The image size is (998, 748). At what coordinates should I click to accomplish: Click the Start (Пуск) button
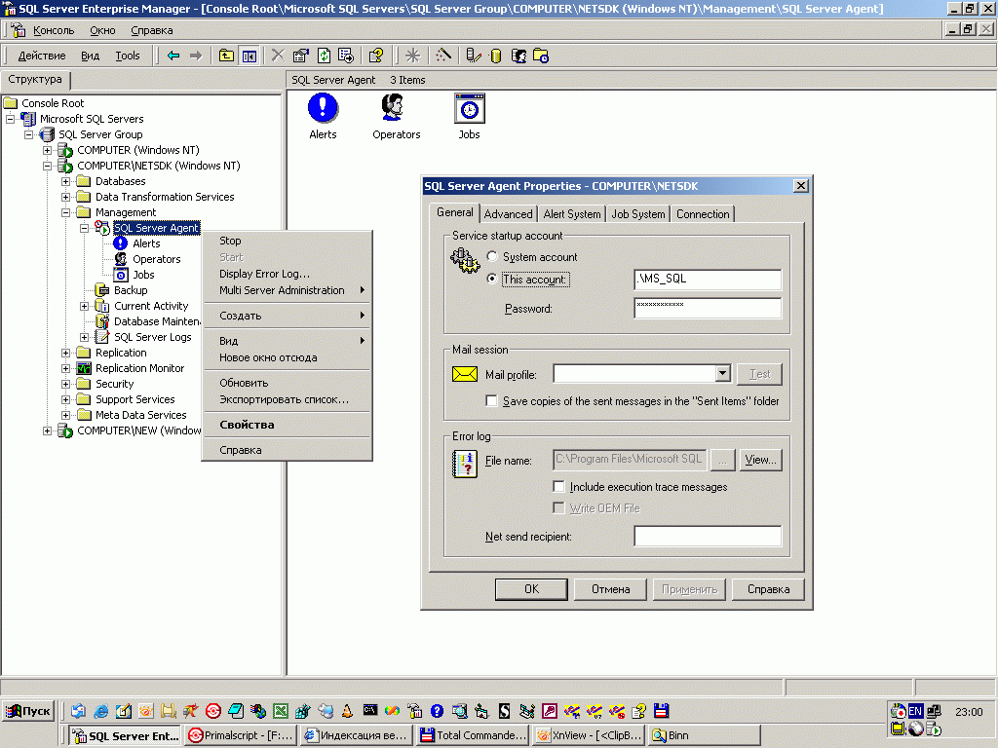tap(28, 711)
